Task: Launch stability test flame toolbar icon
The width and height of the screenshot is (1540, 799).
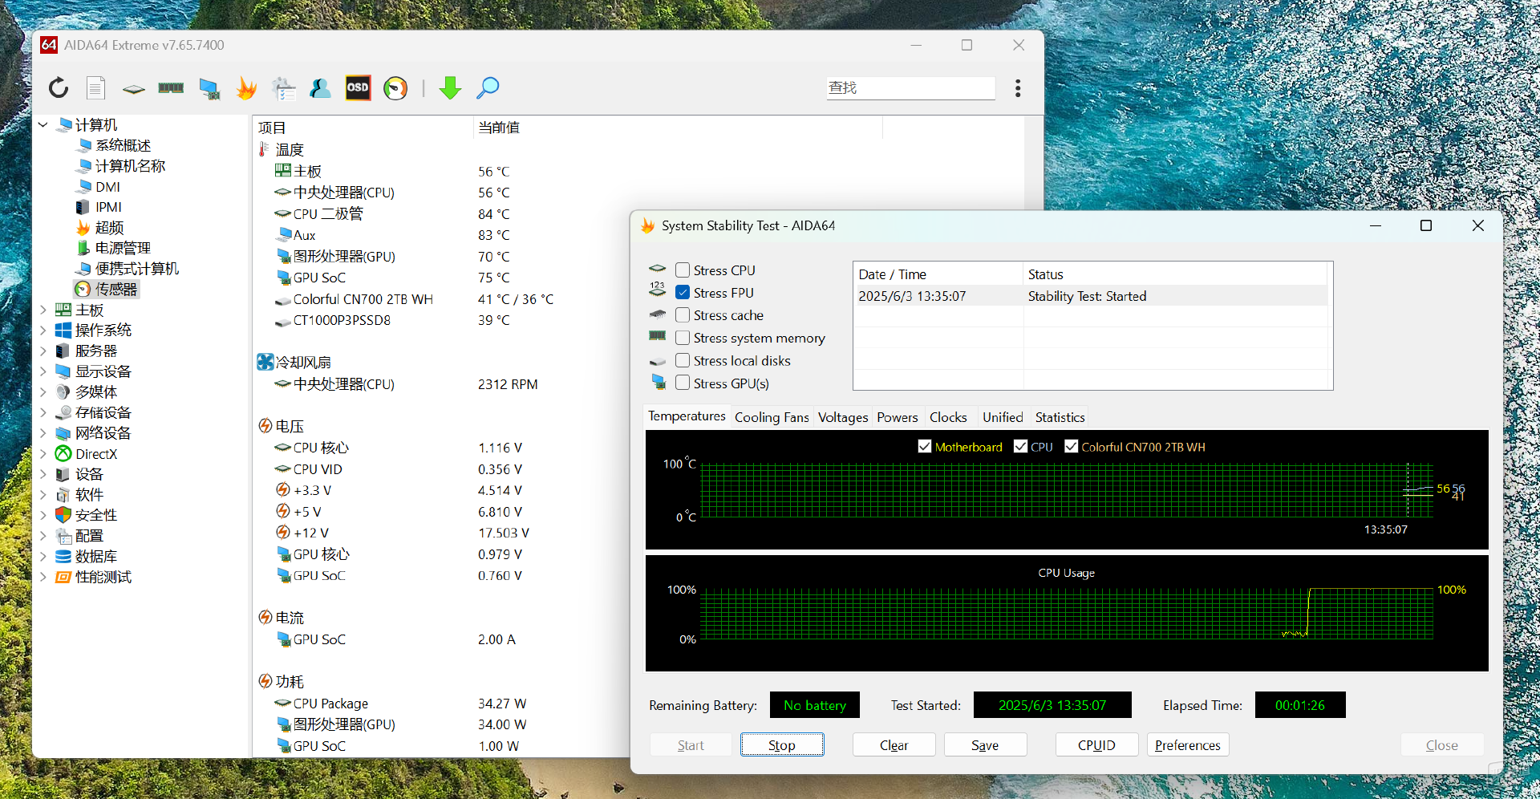Action: click(x=246, y=87)
